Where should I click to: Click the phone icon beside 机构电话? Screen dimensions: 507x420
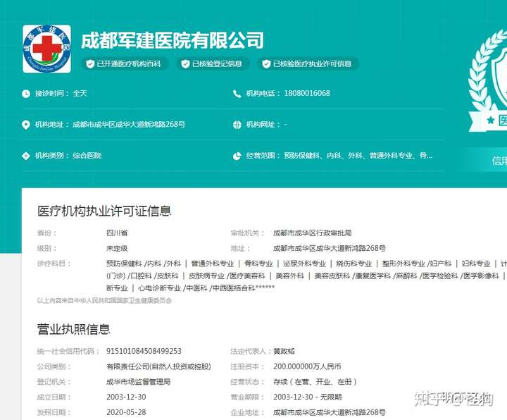tap(237, 94)
